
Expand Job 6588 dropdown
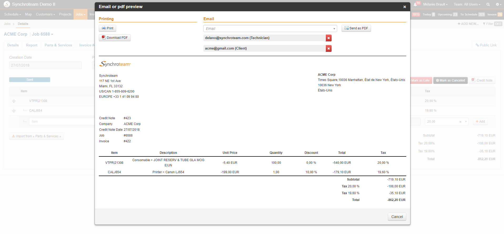click(x=43, y=34)
